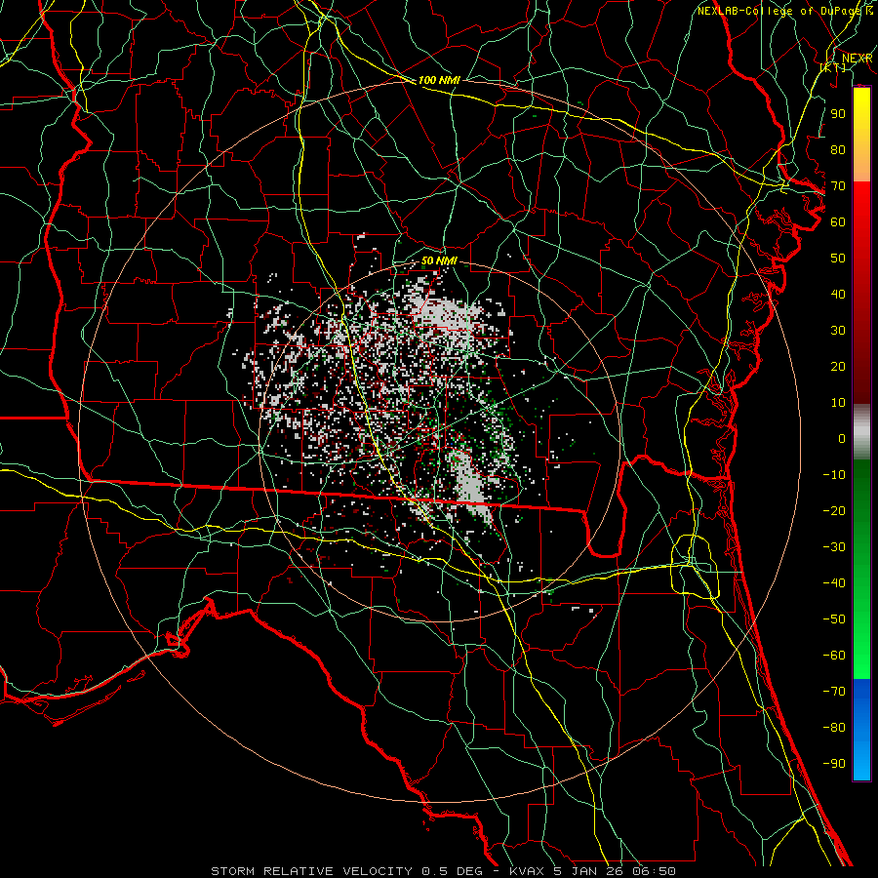Click the -80 label on velocity scale

[834, 728]
